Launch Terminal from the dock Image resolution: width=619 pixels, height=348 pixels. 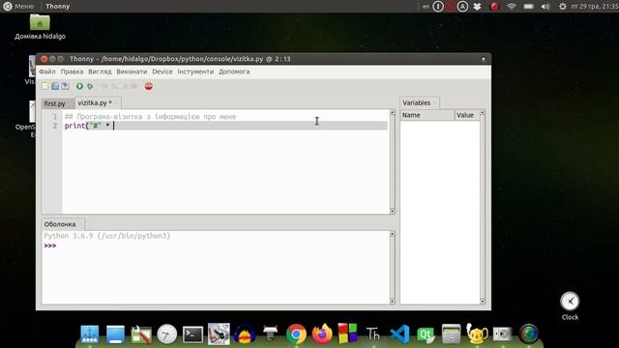click(x=192, y=334)
